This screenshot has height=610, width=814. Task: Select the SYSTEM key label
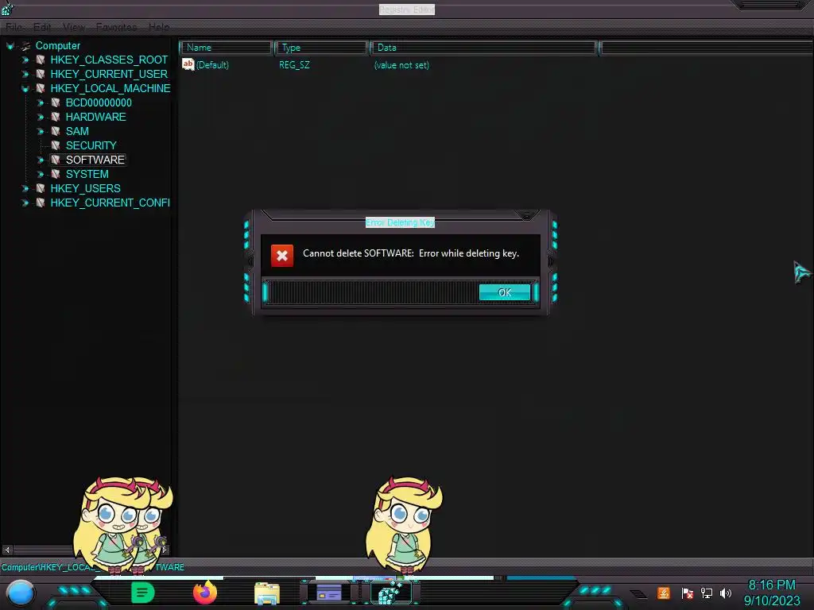click(x=87, y=174)
